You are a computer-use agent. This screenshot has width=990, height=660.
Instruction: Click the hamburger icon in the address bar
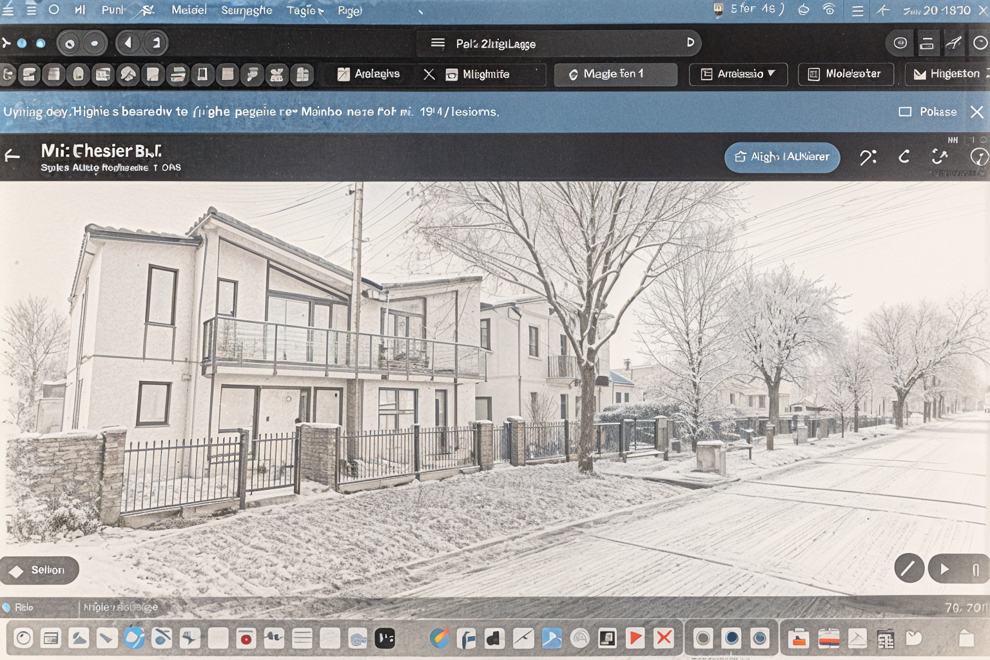pyautogui.click(x=438, y=43)
